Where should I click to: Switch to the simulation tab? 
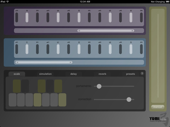point(45,74)
